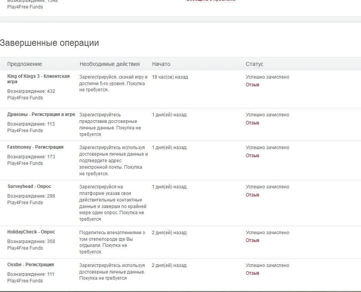
Task: Click the Предложение column header
Action: click(25, 64)
